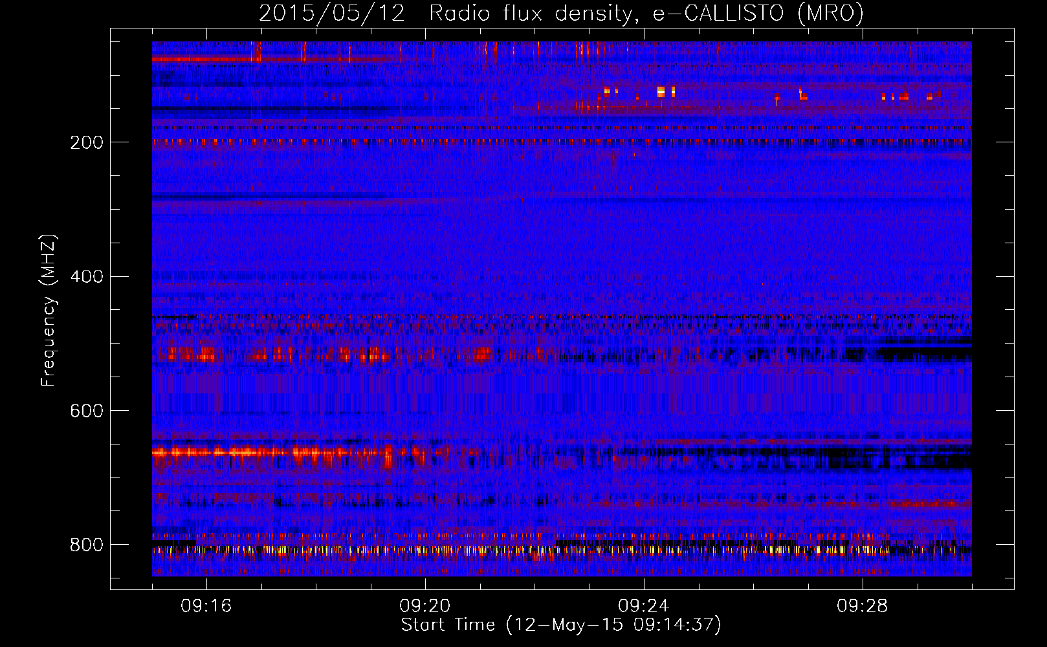Click the plot title '2015/05/12 Radio flux density, e-CALLISTO (MRO)'

pyautogui.click(x=561, y=14)
